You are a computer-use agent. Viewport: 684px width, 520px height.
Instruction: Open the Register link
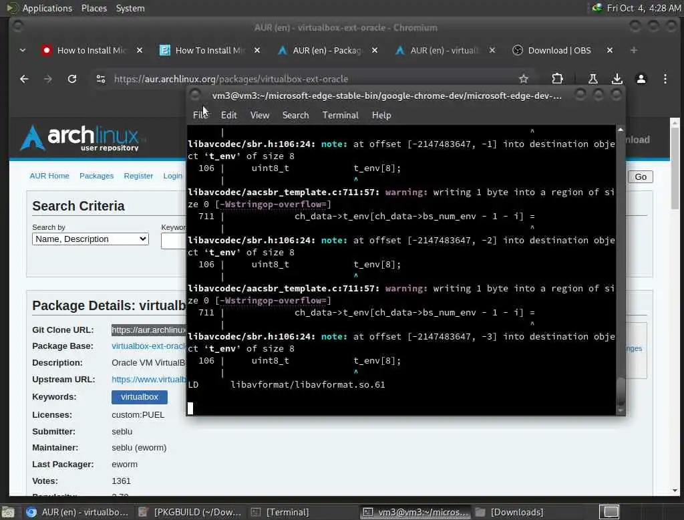point(138,176)
